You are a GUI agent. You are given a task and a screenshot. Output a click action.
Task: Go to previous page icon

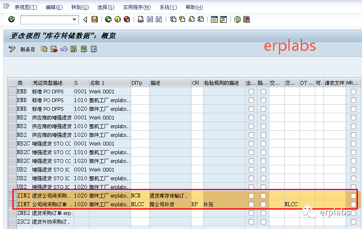182,19
